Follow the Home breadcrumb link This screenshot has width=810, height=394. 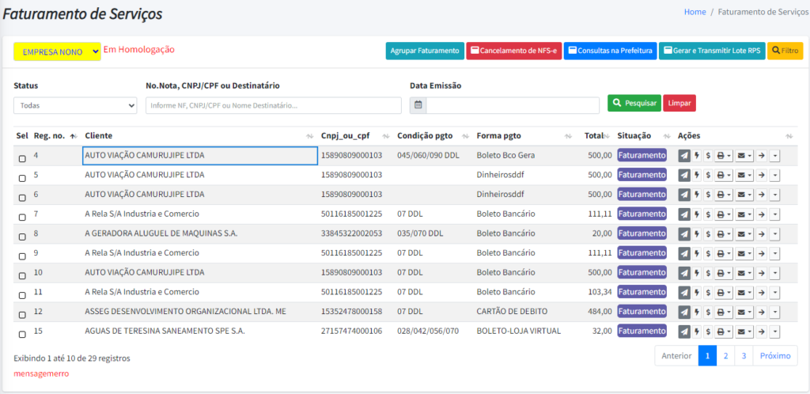click(x=695, y=12)
